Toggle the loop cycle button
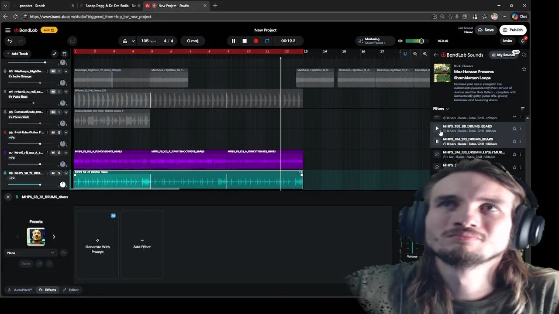The image size is (559, 314). click(267, 41)
